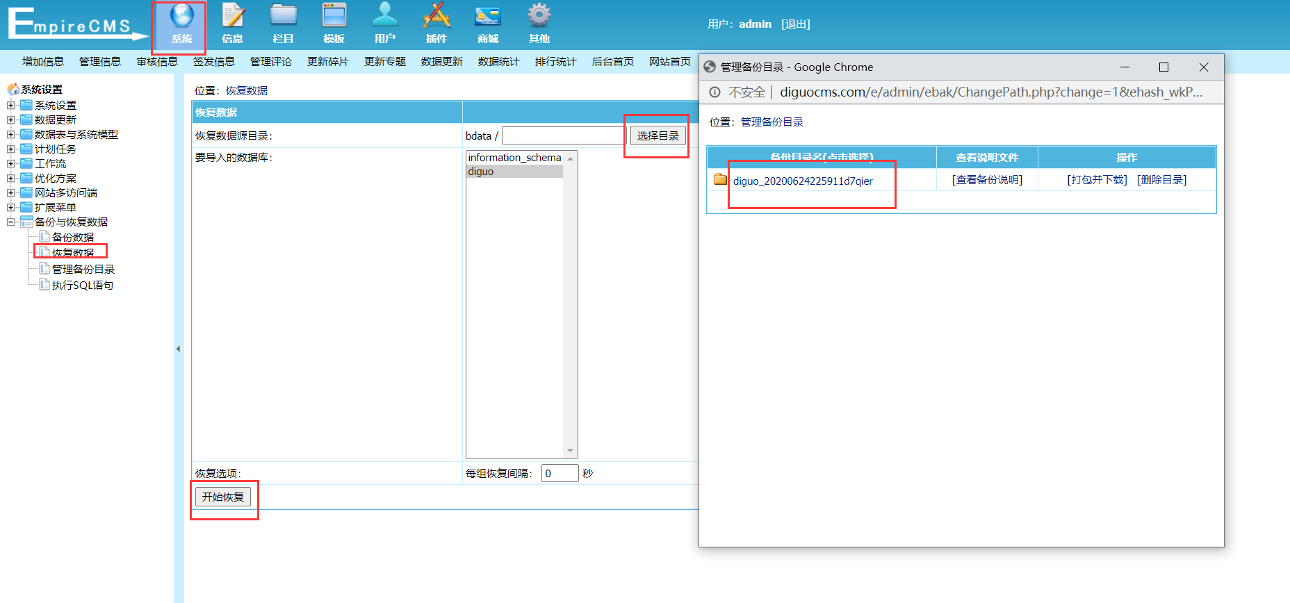Click the 打包并下载 link
Screen dimensions: 1290x603
1097,180
